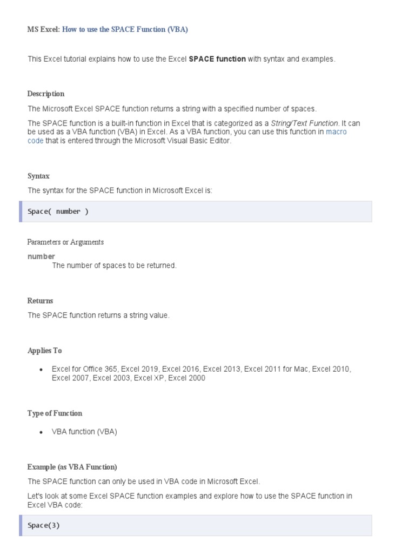The width and height of the screenshot is (415, 554).
Task: Click 'Excel 2000' in the versions list
Action: 186,378
